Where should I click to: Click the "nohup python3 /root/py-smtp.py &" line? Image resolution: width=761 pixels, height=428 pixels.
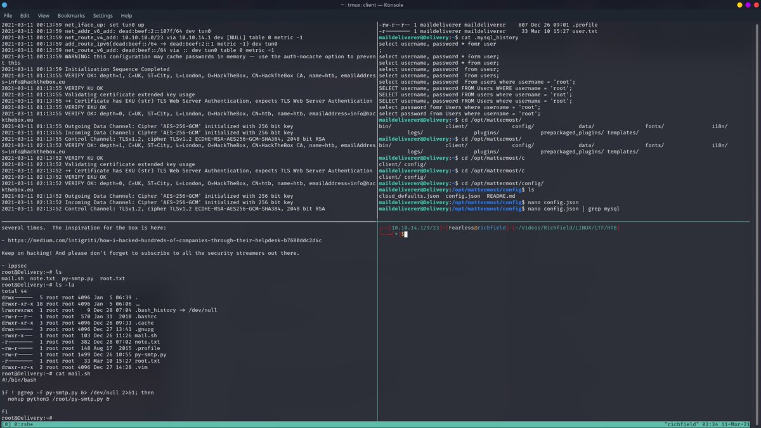pos(58,398)
